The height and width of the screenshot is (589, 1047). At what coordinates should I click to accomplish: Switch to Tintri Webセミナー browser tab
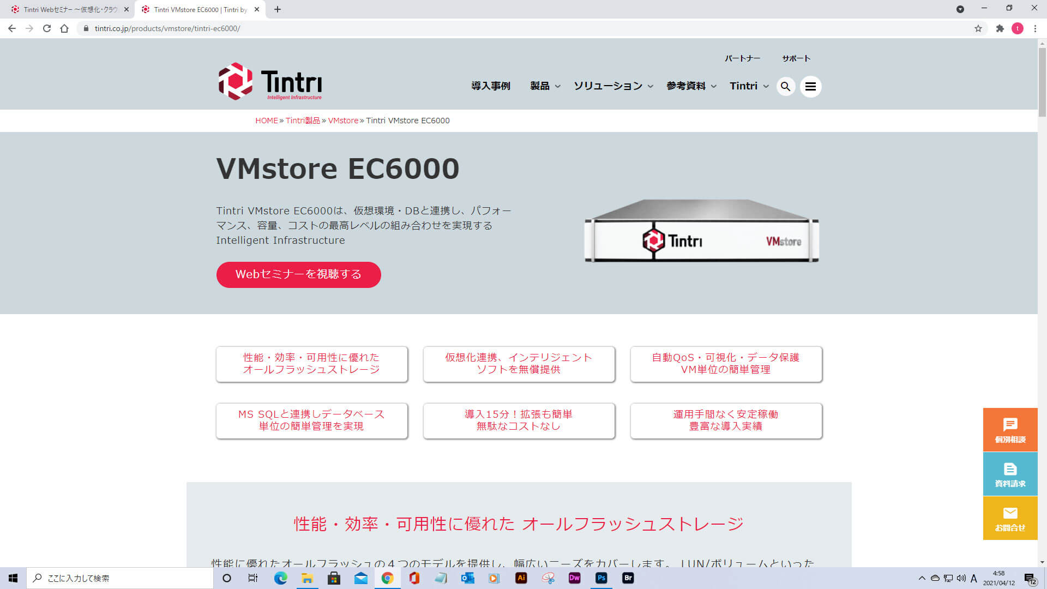coord(70,9)
